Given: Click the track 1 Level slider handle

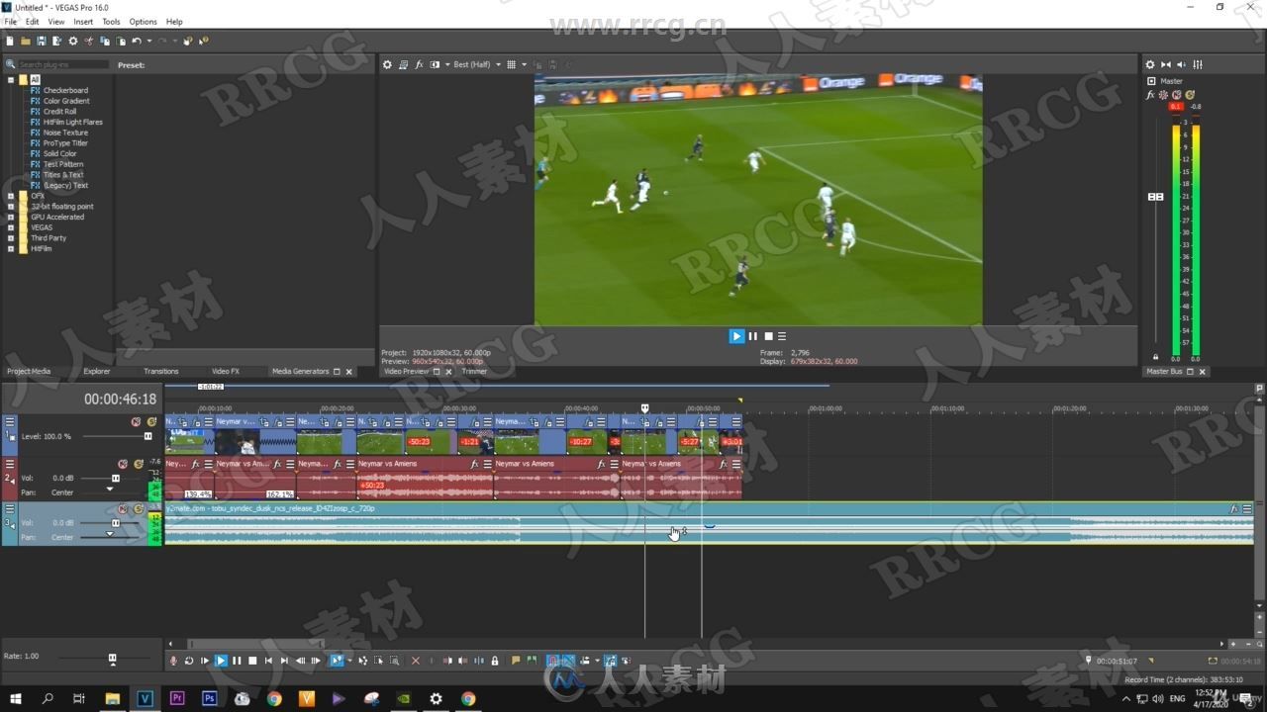Looking at the screenshot, I should 148,436.
